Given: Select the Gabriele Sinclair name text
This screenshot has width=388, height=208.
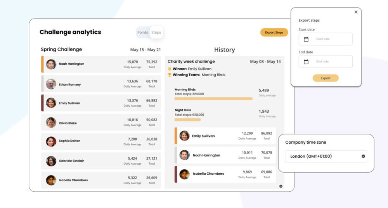Looking at the screenshot, I should (x=71, y=161).
